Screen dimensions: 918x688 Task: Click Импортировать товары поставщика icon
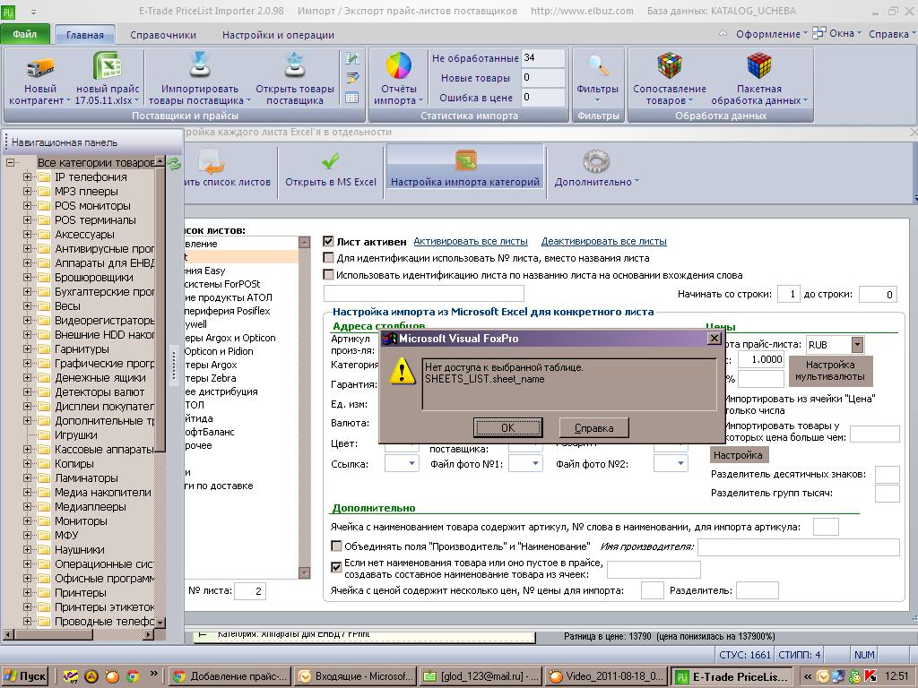(x=200, y=65)
